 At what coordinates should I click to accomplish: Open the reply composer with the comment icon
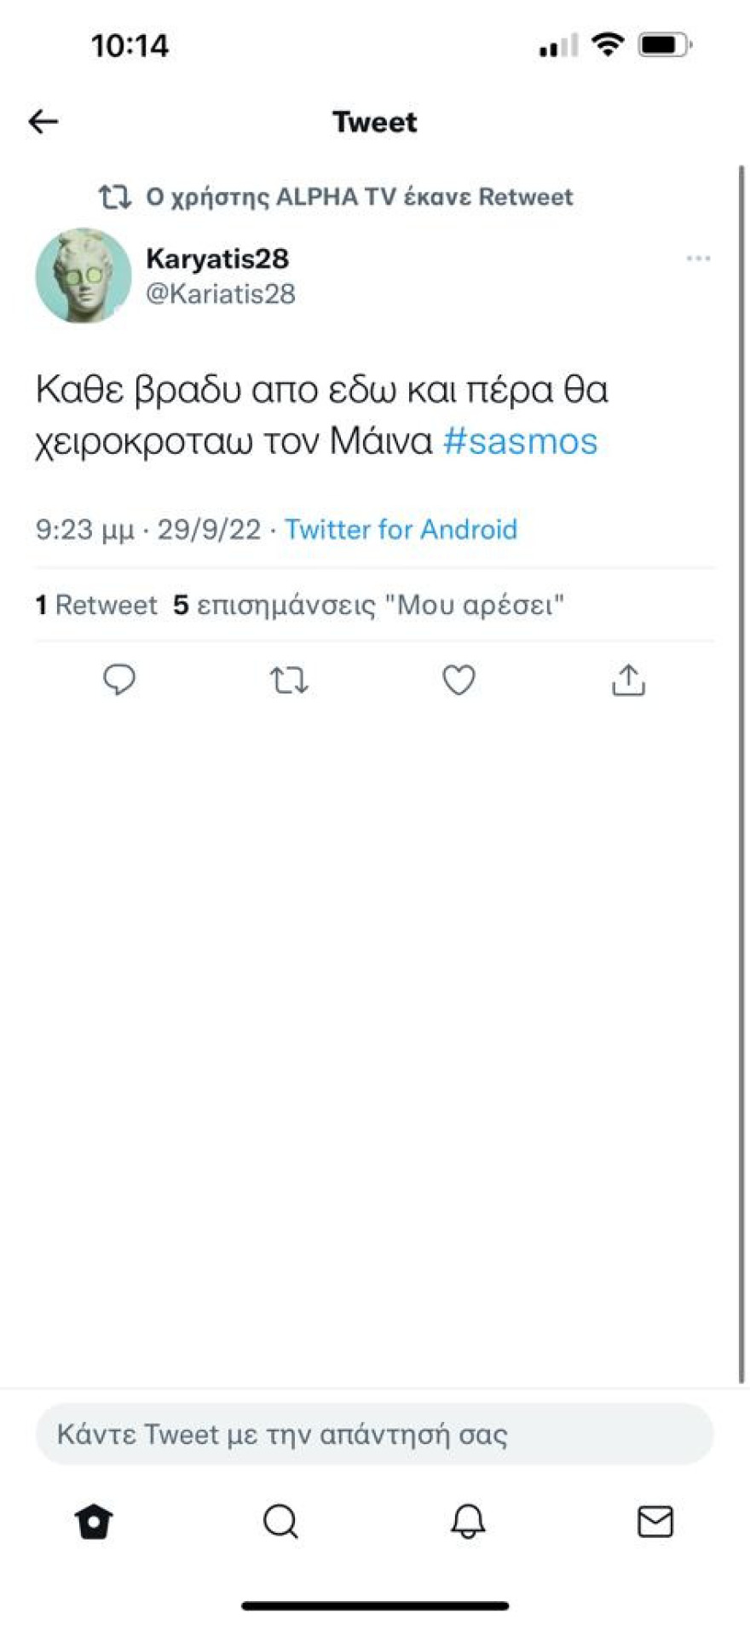119,680
